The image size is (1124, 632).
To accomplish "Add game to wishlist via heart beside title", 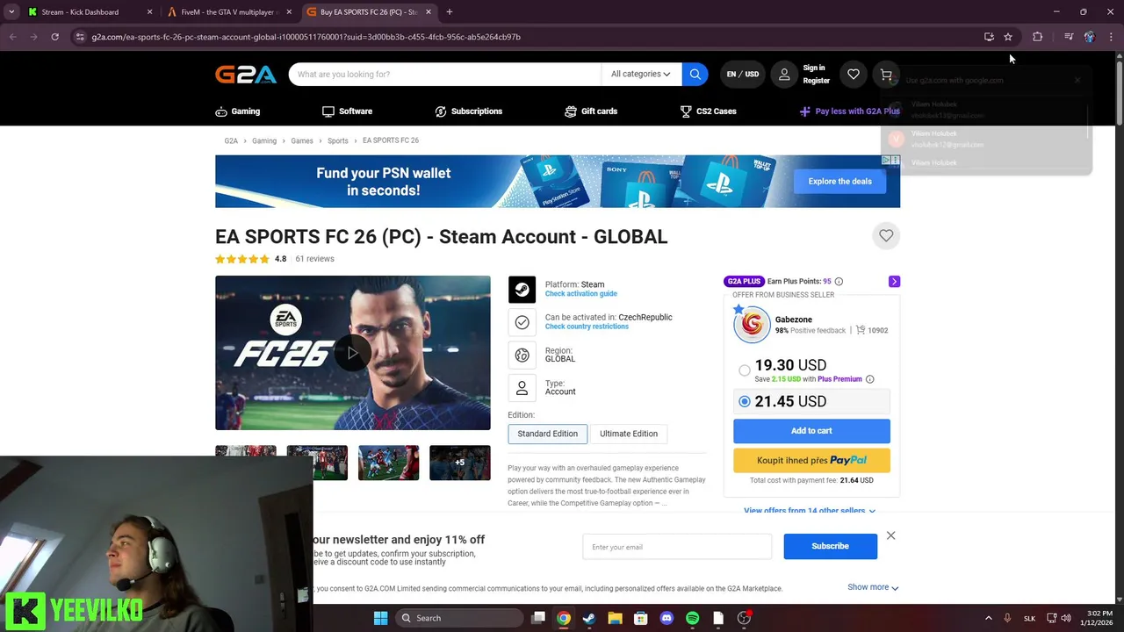I will (886, 235).
